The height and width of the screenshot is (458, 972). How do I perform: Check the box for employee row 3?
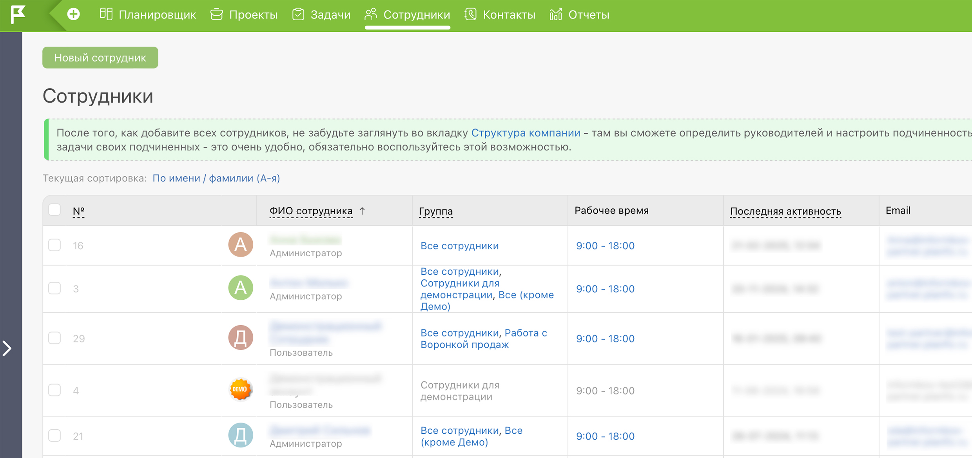point(54,288)
